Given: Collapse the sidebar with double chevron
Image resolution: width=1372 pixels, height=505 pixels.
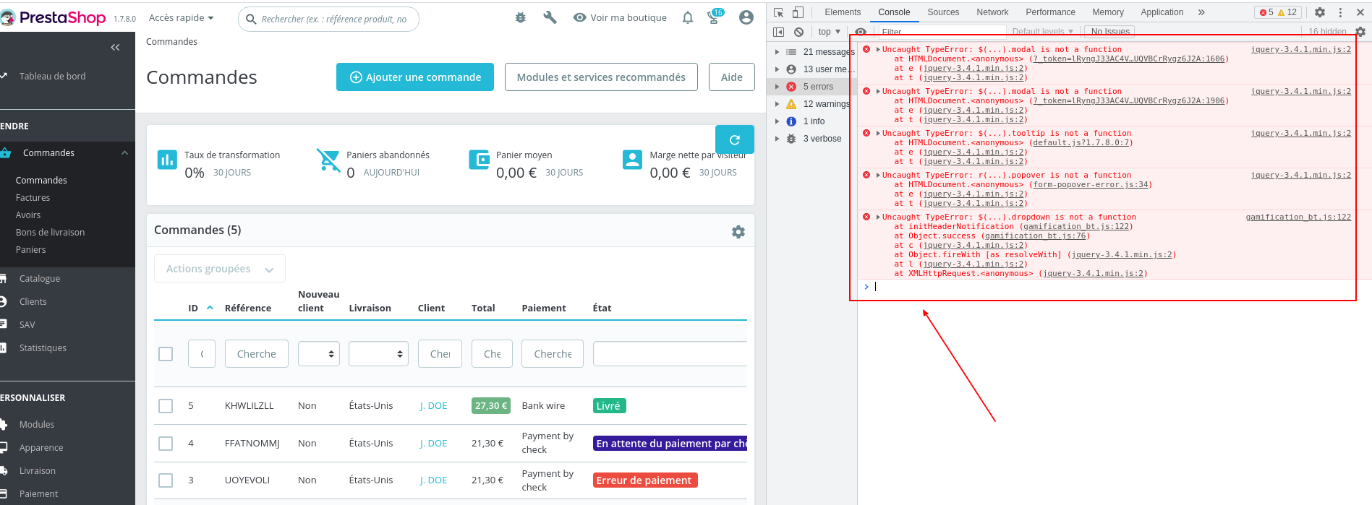Looking at the screenshot, I should coord(115,47).
